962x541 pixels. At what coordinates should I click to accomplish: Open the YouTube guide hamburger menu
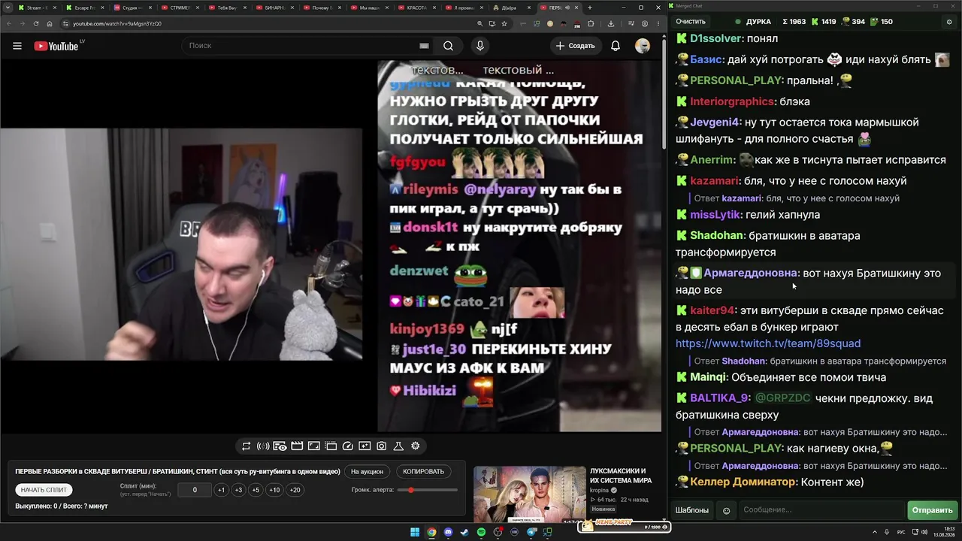[x=17, y=46]
